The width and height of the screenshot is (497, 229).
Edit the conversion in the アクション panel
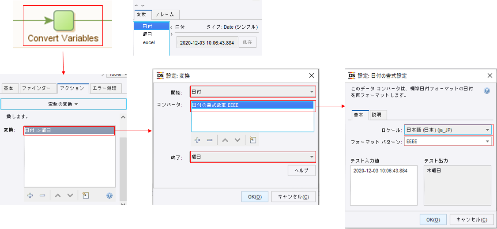pyautogui.click(x=86, y=195)
